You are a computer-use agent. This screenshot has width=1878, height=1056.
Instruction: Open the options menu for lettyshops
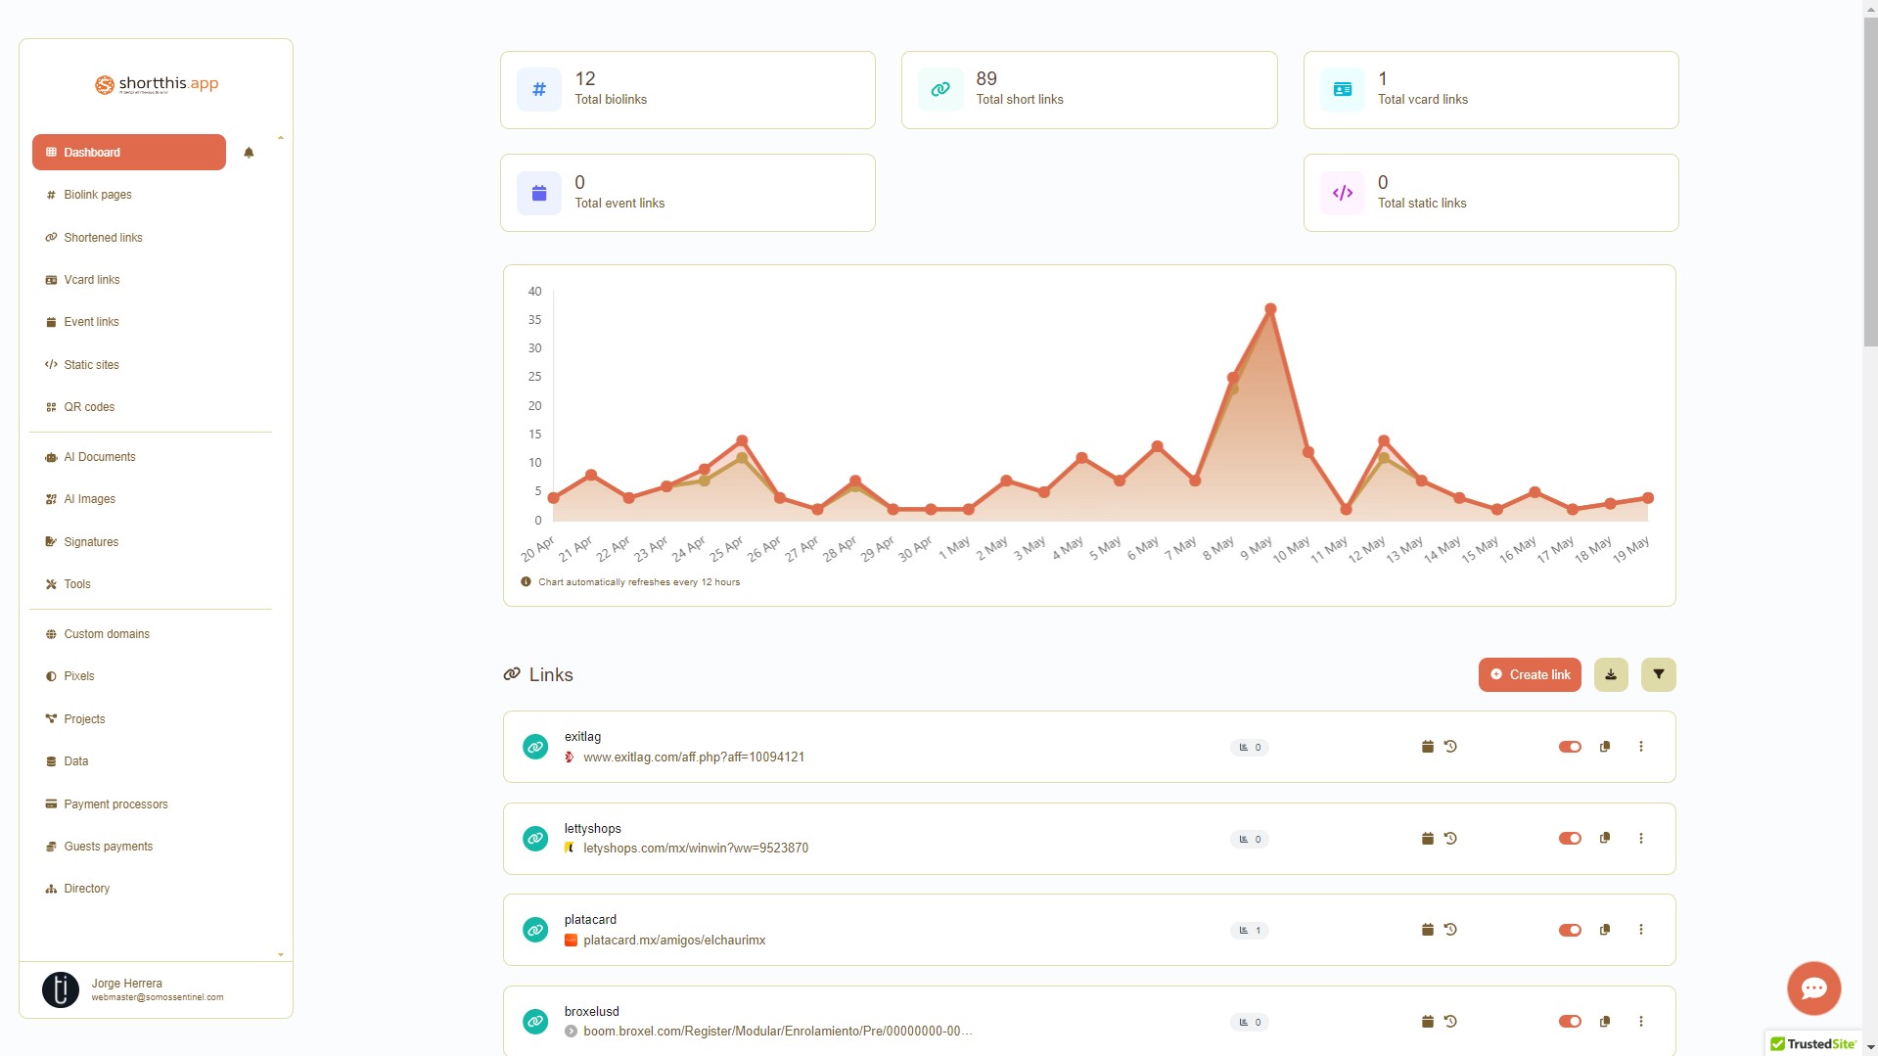(x=1640, y=838)
